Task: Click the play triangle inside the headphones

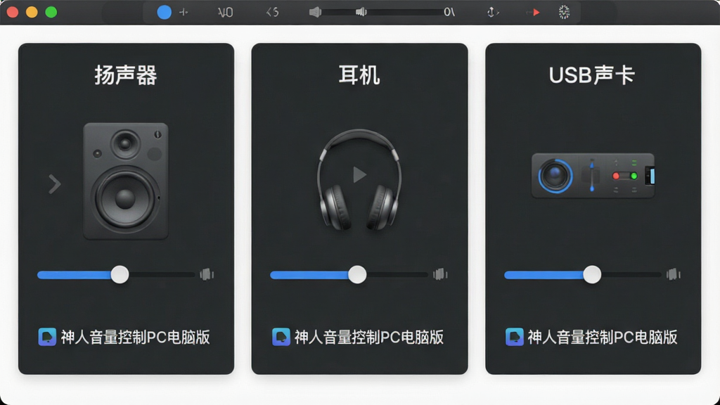Action: tap(359, 174)
